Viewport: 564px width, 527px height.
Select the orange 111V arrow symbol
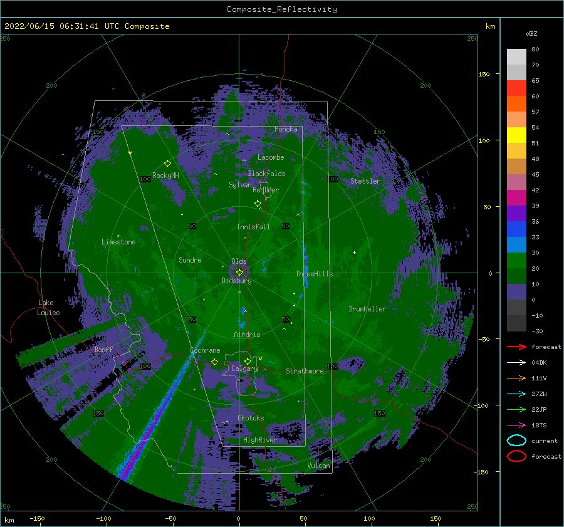[x=516, y=378]
